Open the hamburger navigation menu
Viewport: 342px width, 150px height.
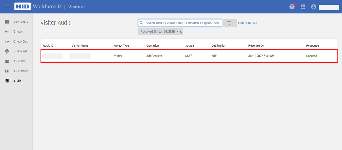(x=7, y=7)
